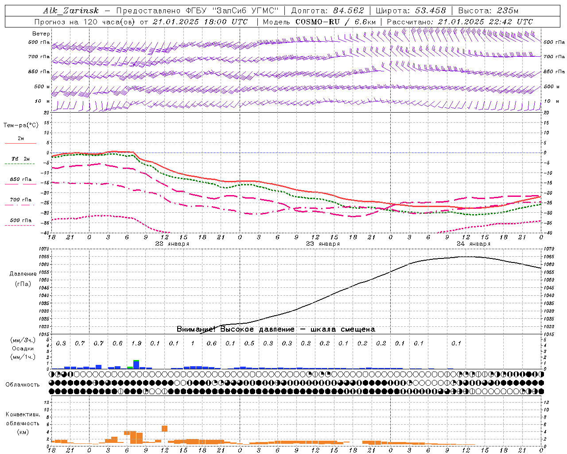Select the text Предоставлено ФГБУ "ЗапСиб УГМС"
The height and width of the screenshot is (454, 567).
(x=197, y=11)
